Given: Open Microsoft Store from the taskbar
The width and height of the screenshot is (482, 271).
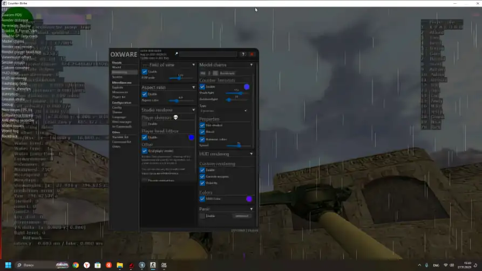Looking at the screenshot, I should click(x=98, y=265).
